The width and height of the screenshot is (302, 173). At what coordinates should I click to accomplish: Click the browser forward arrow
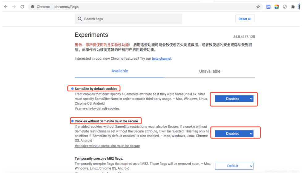coord(14,7)
